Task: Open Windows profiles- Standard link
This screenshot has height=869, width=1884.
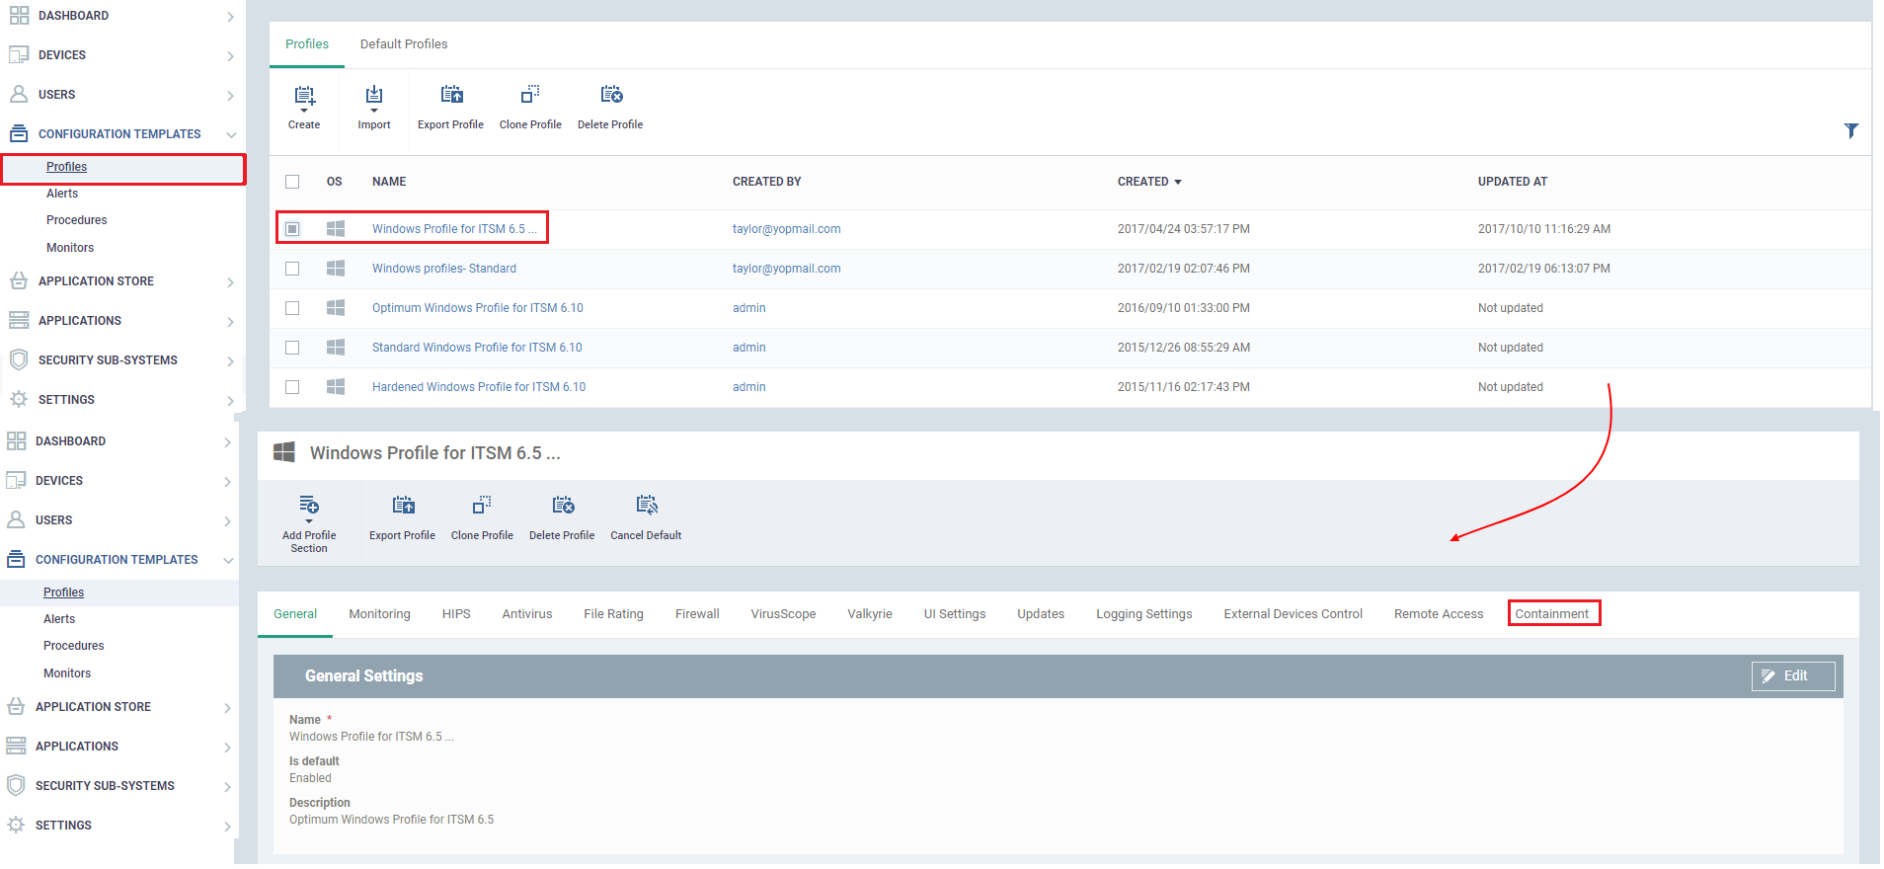Action: pos(444,269)
